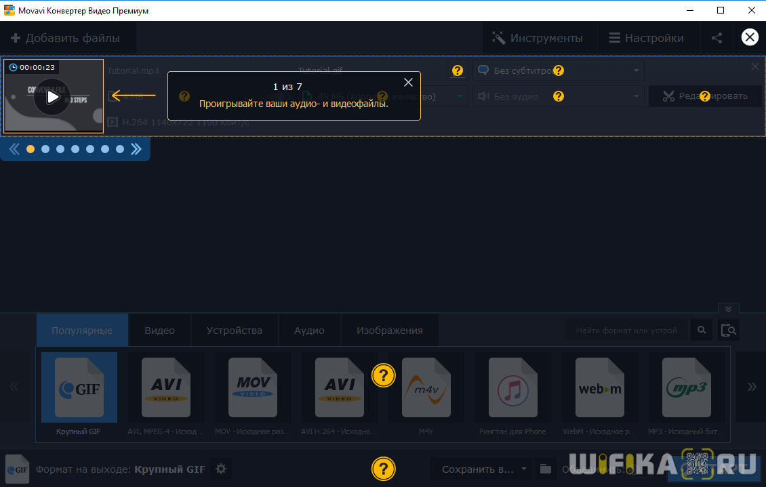Select the MP3 format tile

click(686, 394)
